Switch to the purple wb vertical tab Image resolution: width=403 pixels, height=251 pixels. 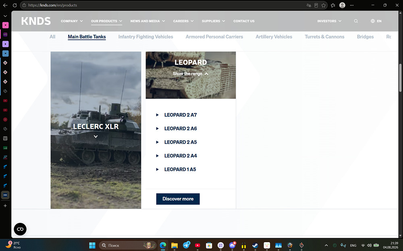coord(5,34)
